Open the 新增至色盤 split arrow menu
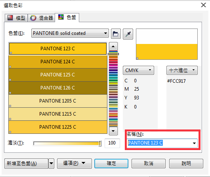Screen dimensions: 210x177 52,164
